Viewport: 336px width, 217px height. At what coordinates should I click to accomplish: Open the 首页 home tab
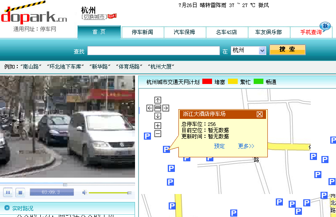99,32
